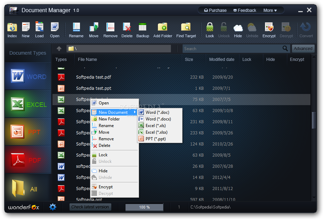Filter by EXCEL document type
Image resolution: width=324 pixels, height=220 pixels.
coord(28,104)
